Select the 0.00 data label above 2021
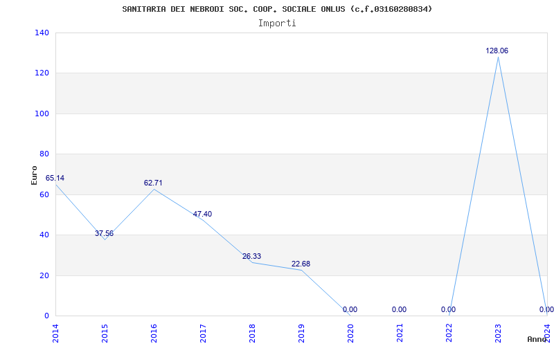The height and width of the screenshot is (346, 554). click(x=400, y=309)
